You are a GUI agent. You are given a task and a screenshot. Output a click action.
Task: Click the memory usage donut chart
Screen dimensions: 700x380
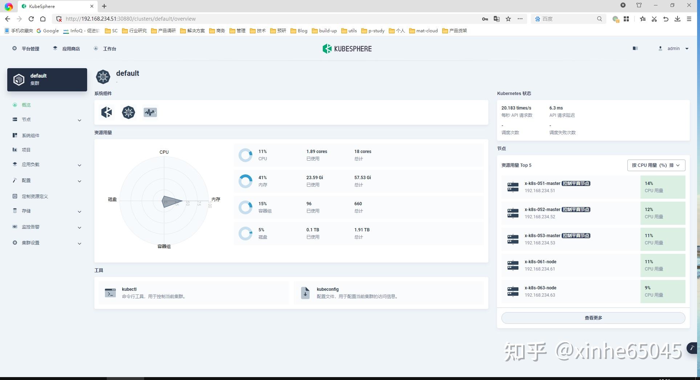coord(245,181)
